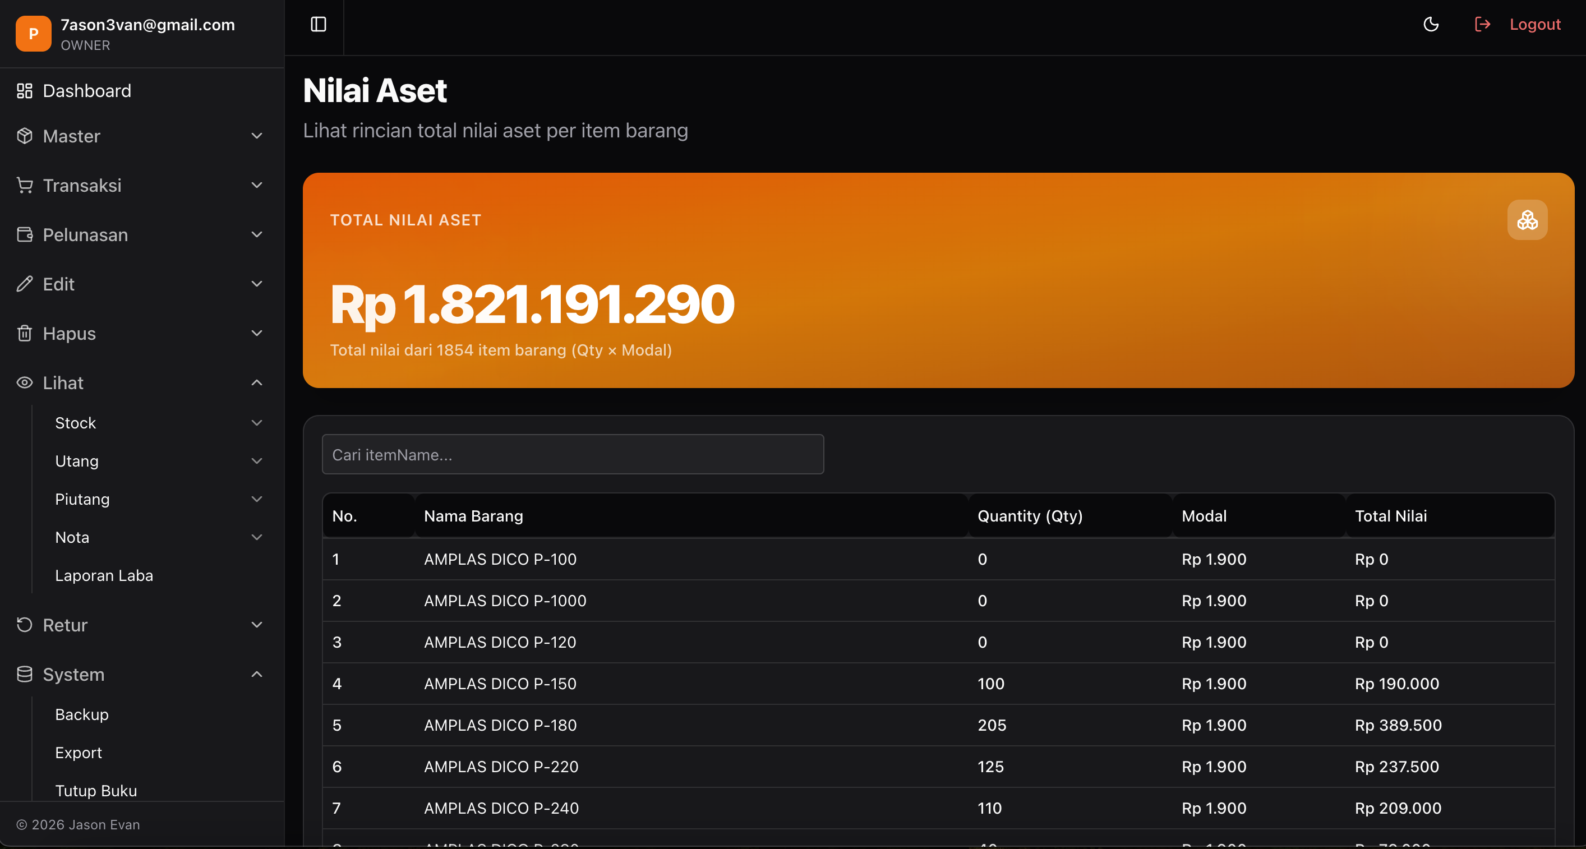The height and width of the screenshot is (849, 1586).
Task: Click quantity value 125
Action: tap(990, 767)
